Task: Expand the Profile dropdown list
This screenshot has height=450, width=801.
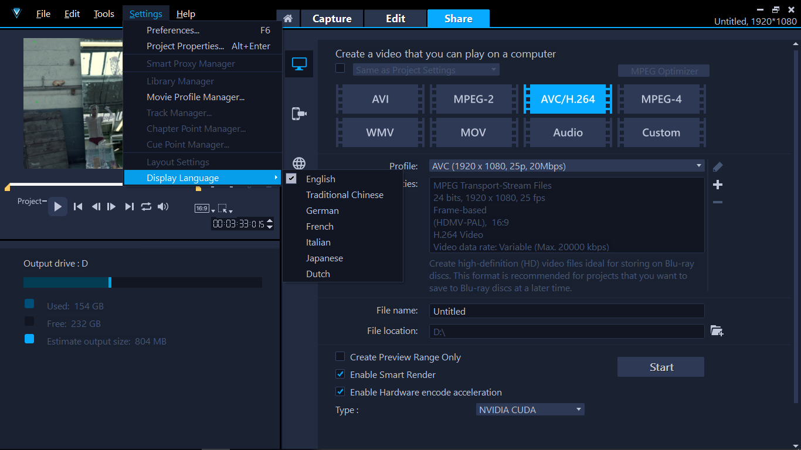Action: [698, 166]
